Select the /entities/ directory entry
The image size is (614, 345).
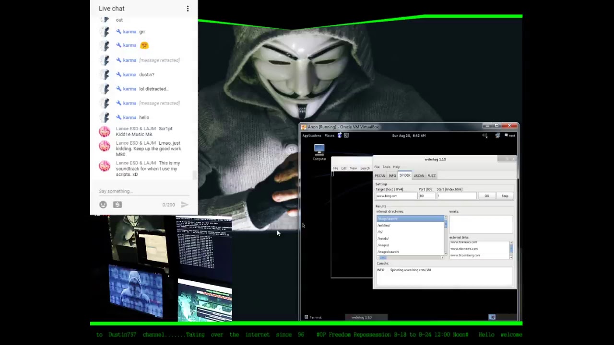410,225
